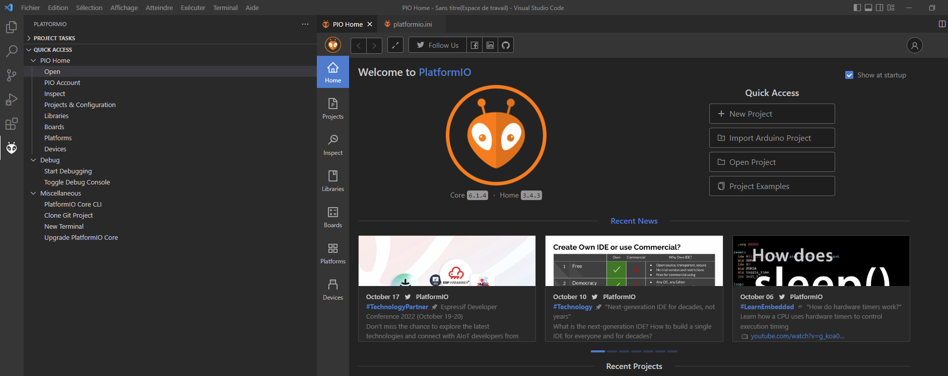The image size is (948, 376).
Task: Open the Create Own IDE news image
Action: pos(634,261)
